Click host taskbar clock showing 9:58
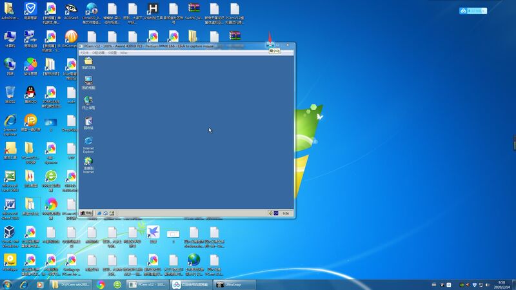Screen dimensions: 516x290 (501, 284)
